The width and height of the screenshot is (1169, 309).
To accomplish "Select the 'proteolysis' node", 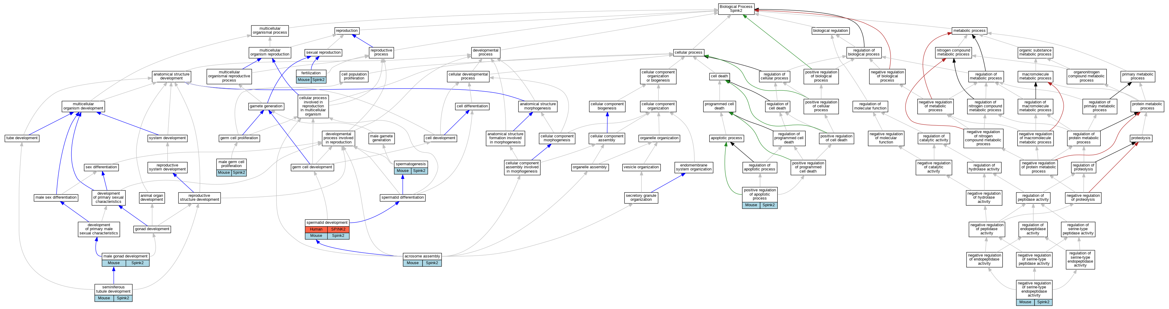I will pyautogui.click(x=1140, y=138).
